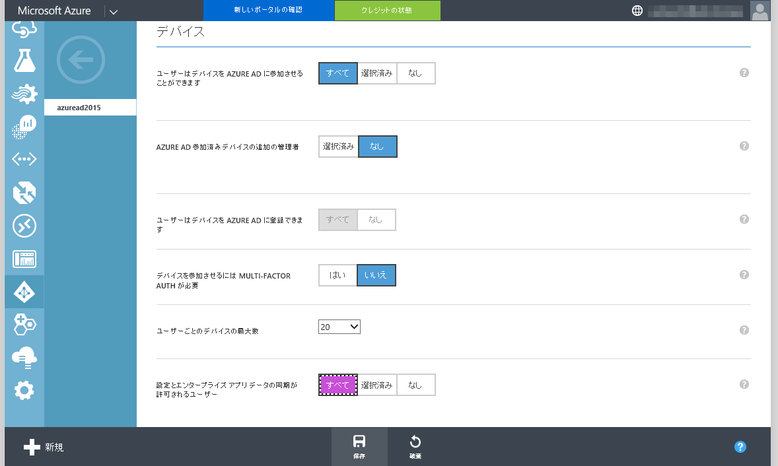Image resolution: width=778 pixels, height=466 pixels.
Task: Click the settings gear at the sidebar bottom
Action: [x=24, y=390]
